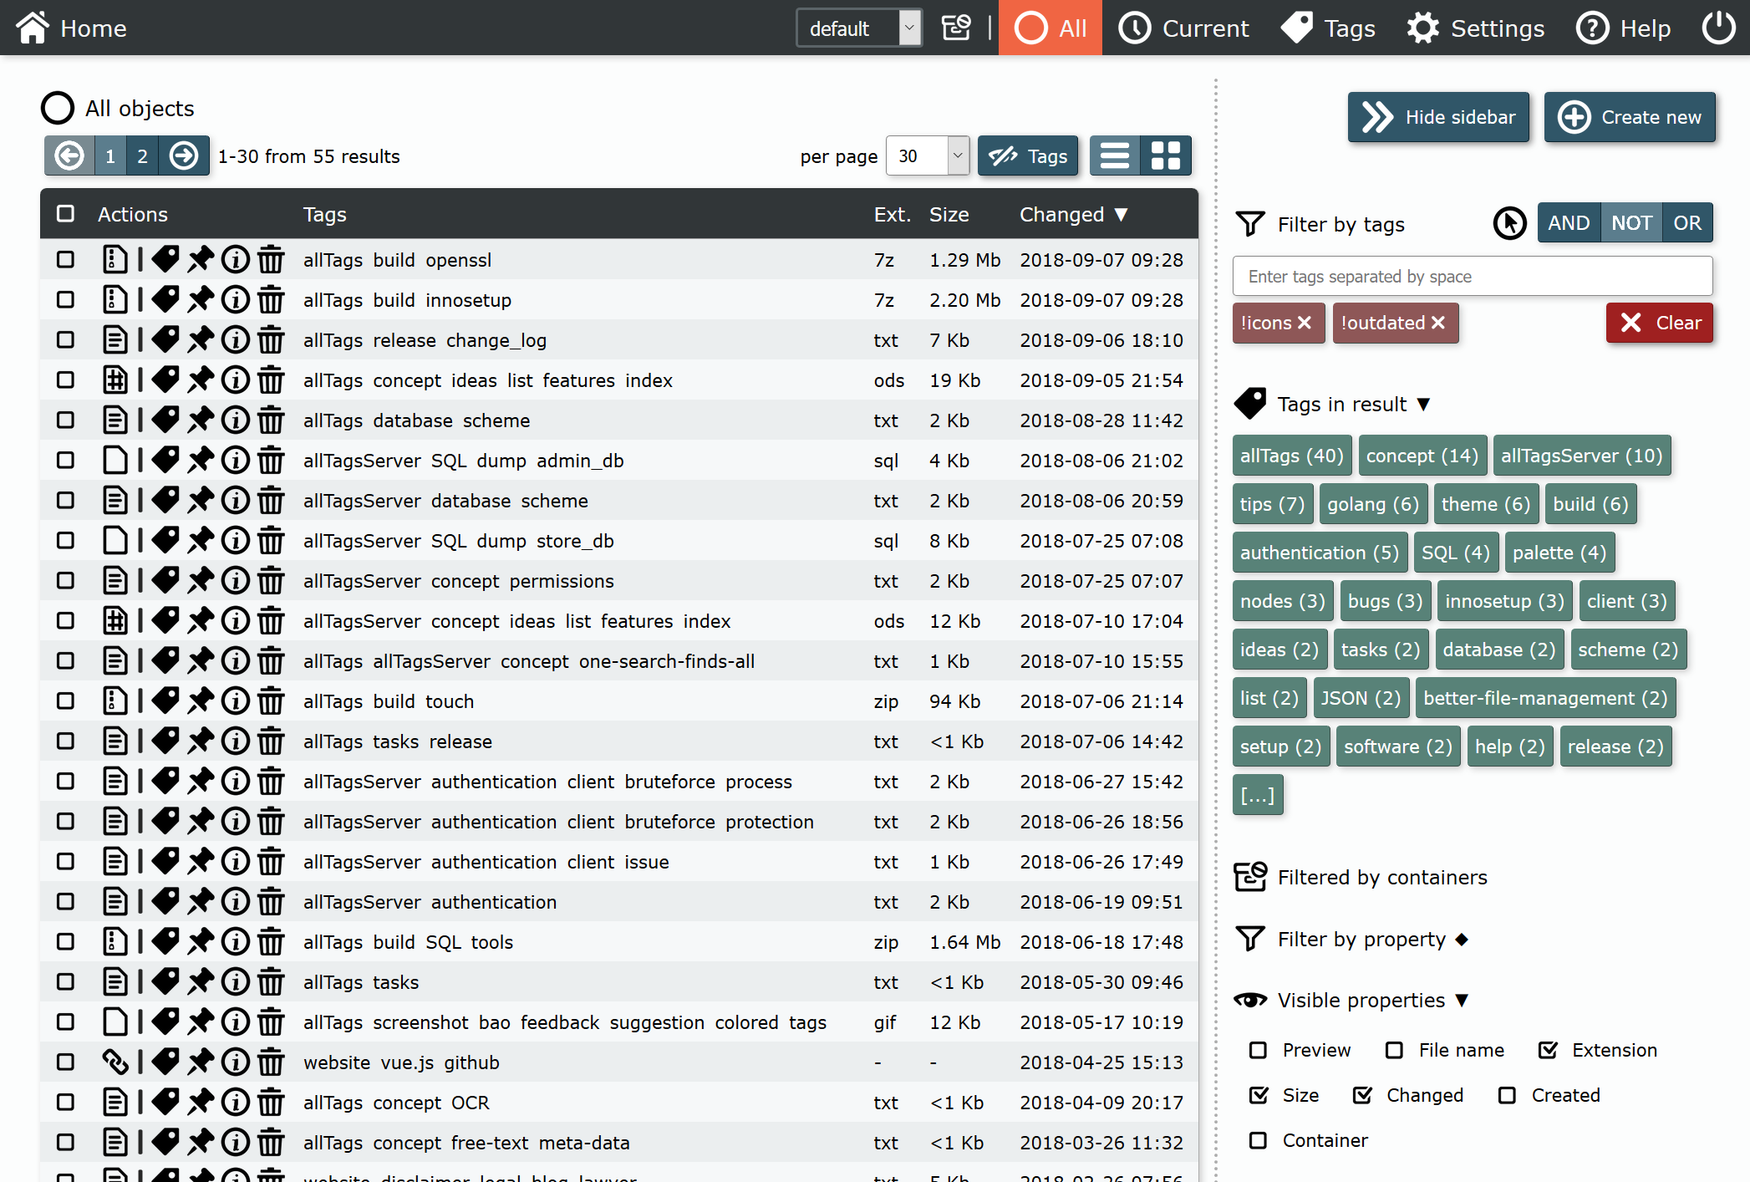Image resolution: width=1750 pixels, height=1182 pixels.
Task: Uncheck the Extension visible property
Action: (x=1548, y=1050)
